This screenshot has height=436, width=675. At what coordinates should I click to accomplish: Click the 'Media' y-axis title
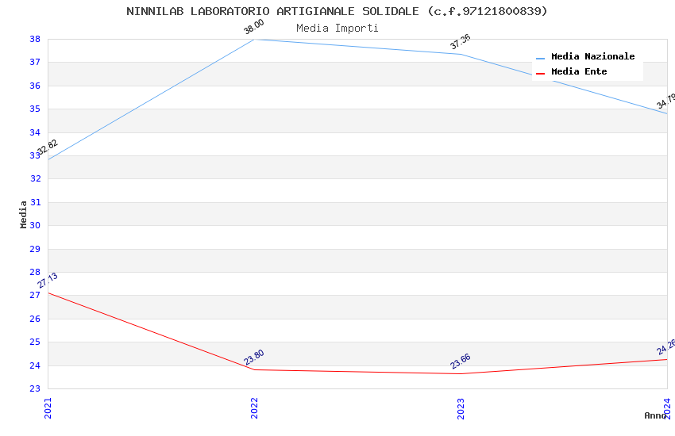pos(23,214)
